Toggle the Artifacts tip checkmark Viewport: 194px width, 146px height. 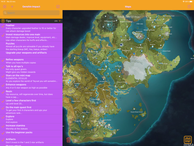[3, 140]
